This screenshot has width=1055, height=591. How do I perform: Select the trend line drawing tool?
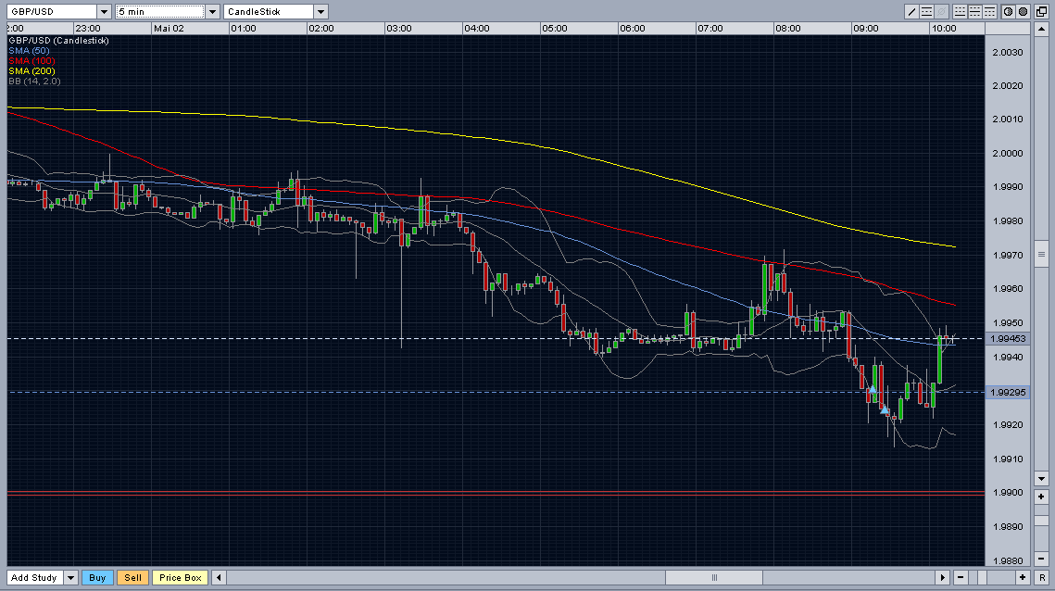coord(911,11)
